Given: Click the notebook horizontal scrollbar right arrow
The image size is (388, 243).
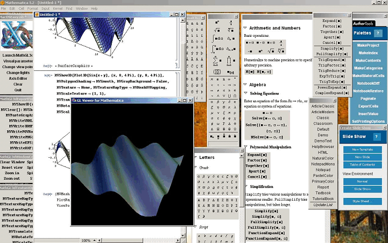Looking at the screenshot, I should [x=178, y=240].
